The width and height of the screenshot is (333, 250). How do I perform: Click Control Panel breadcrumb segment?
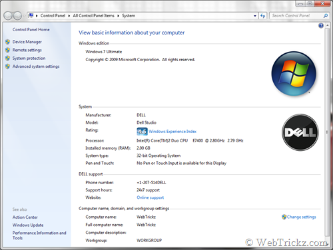point(53,16)
